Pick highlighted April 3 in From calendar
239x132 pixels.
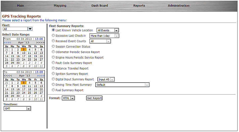coord(24,50)
